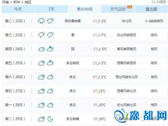Screen dimensions: 168x126
Task: Click the 城区 breadcrumb link
Action: [28, 2]
